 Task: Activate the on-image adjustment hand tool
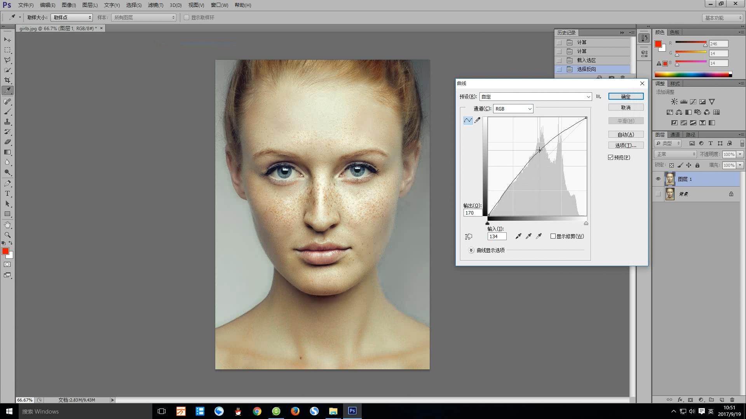(469, 236)
